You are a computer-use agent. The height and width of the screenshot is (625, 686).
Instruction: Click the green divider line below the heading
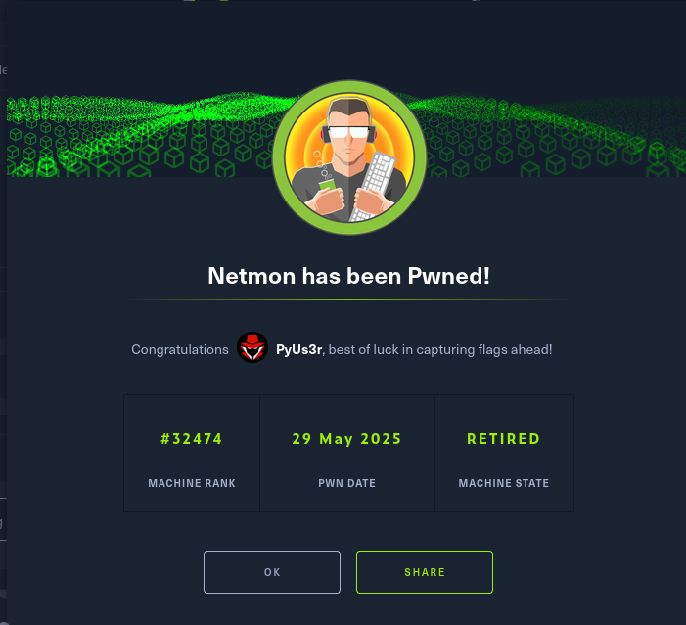tap(348, 299)
